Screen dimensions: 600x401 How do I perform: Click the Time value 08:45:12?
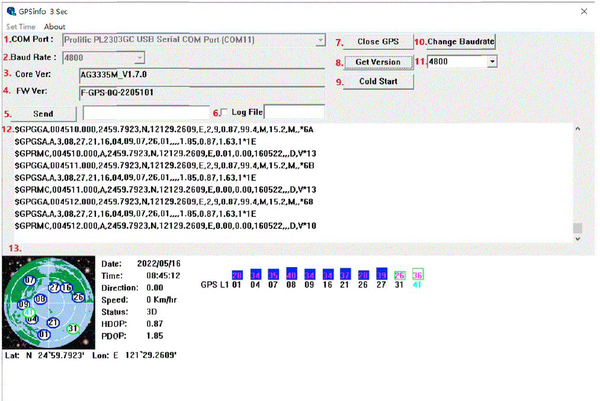click(x=163, y=275)
